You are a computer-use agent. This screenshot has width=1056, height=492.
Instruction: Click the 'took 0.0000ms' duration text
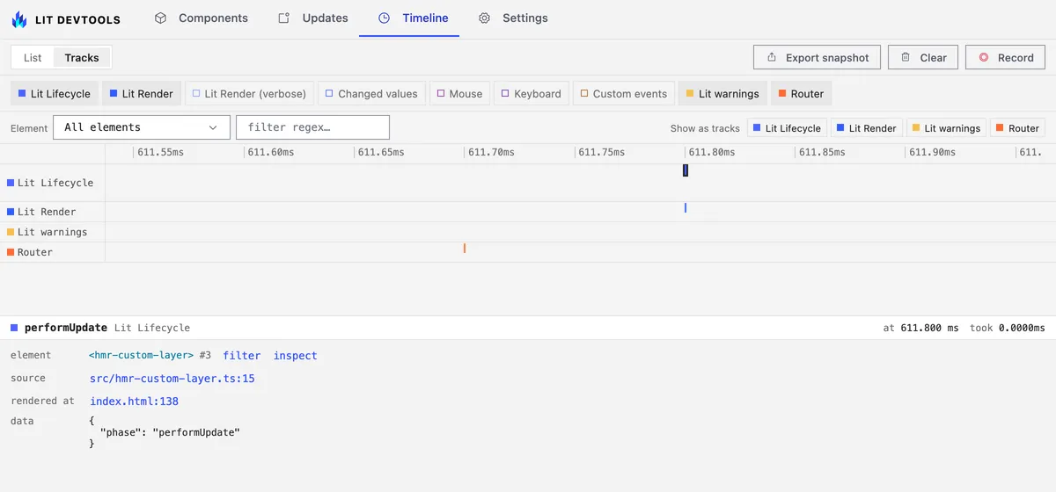click(1008, 328)
